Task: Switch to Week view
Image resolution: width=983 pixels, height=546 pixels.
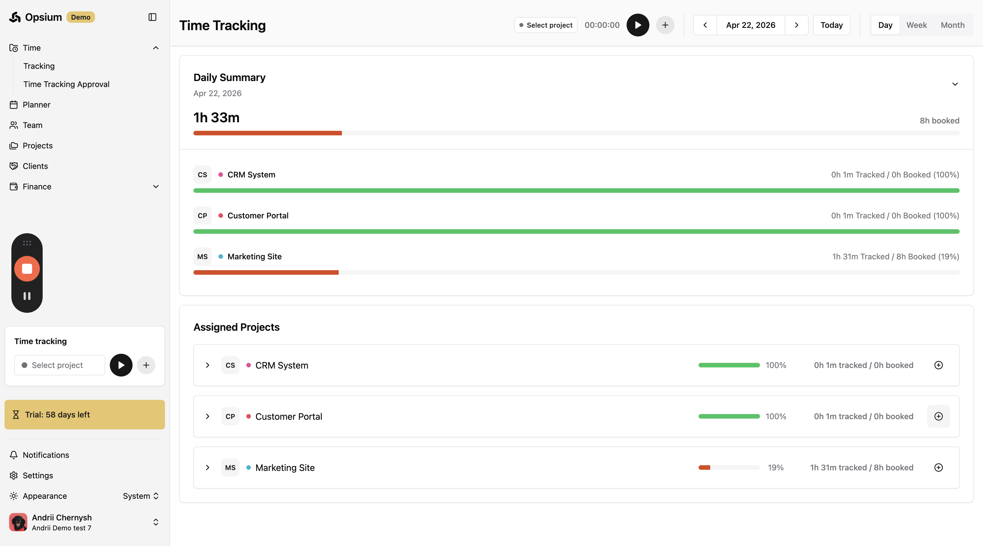Action: [x=916, y=25]
